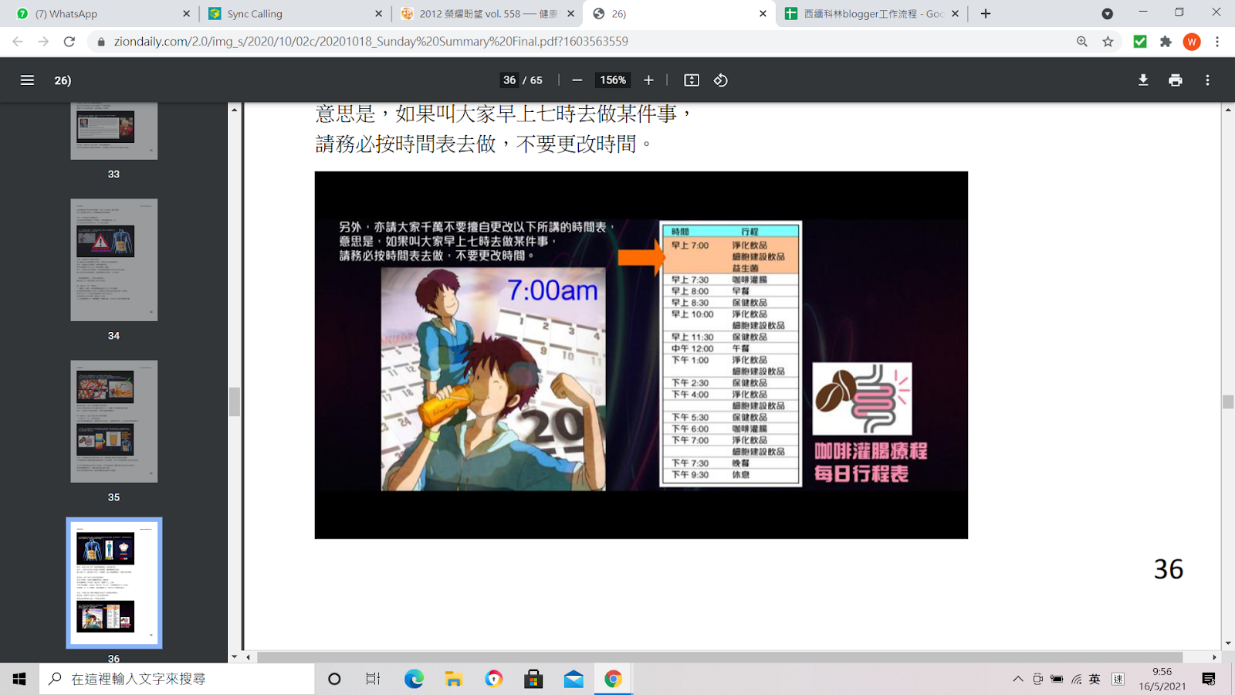Open the notification center icon
Screen dimensions: 1235x695
tap(1209, 679)
